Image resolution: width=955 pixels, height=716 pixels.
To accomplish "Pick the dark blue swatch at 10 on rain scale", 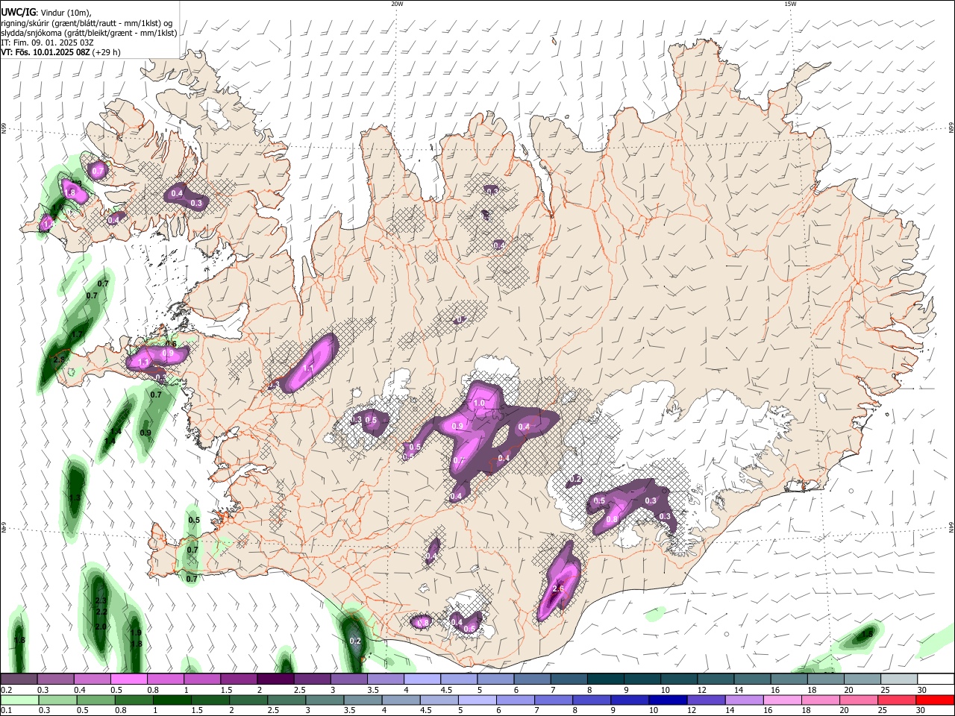I will click(x=667, y=700).
